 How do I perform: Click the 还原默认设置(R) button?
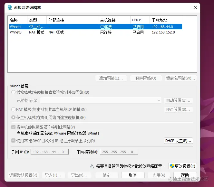(x=23, y=175)
